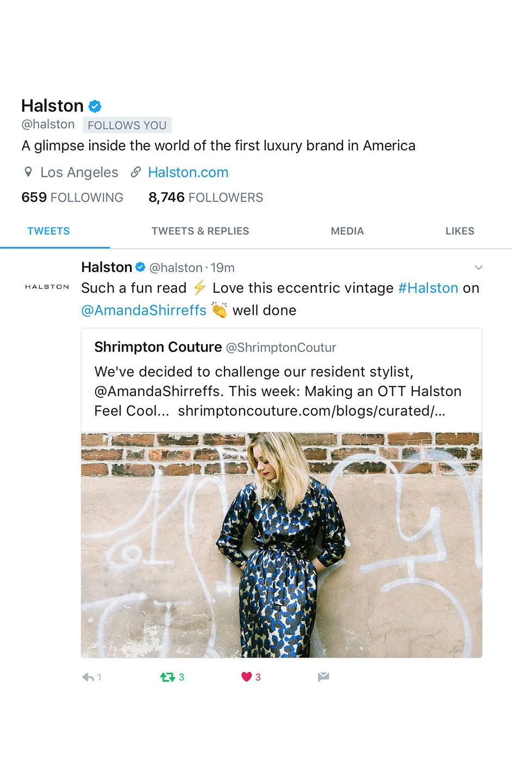Send tweet via direct message envelope icon
The height and width of the screenshot is (775, 512).
[x=323, y=676]
